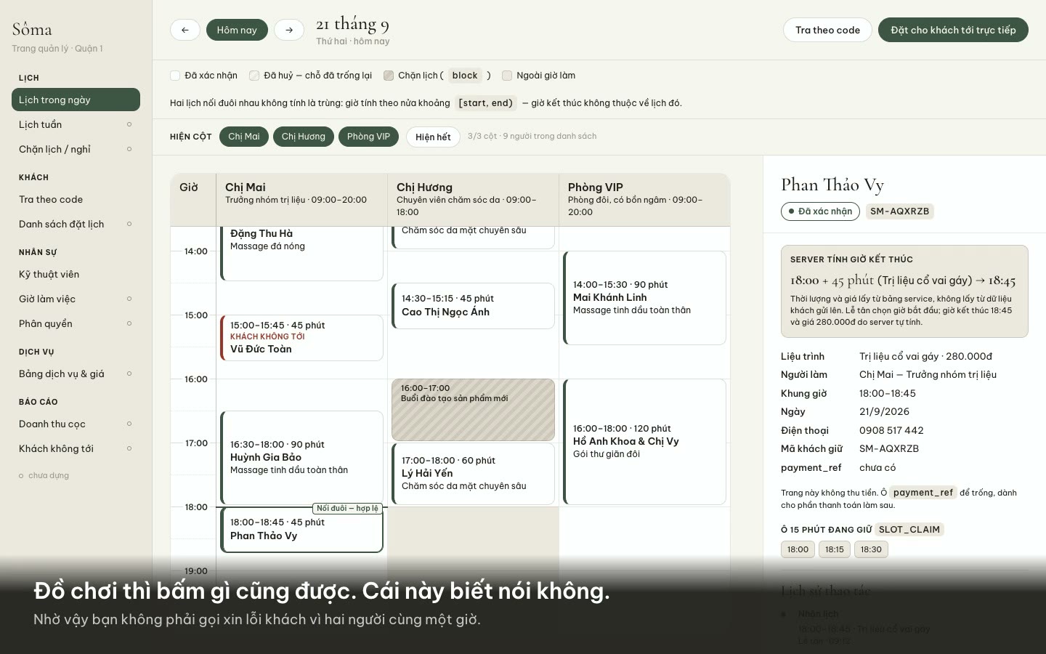Select the Buổi đào tạo sản phẩm mới block
This screenshot has height=654, width=1046.
[473, 410]
